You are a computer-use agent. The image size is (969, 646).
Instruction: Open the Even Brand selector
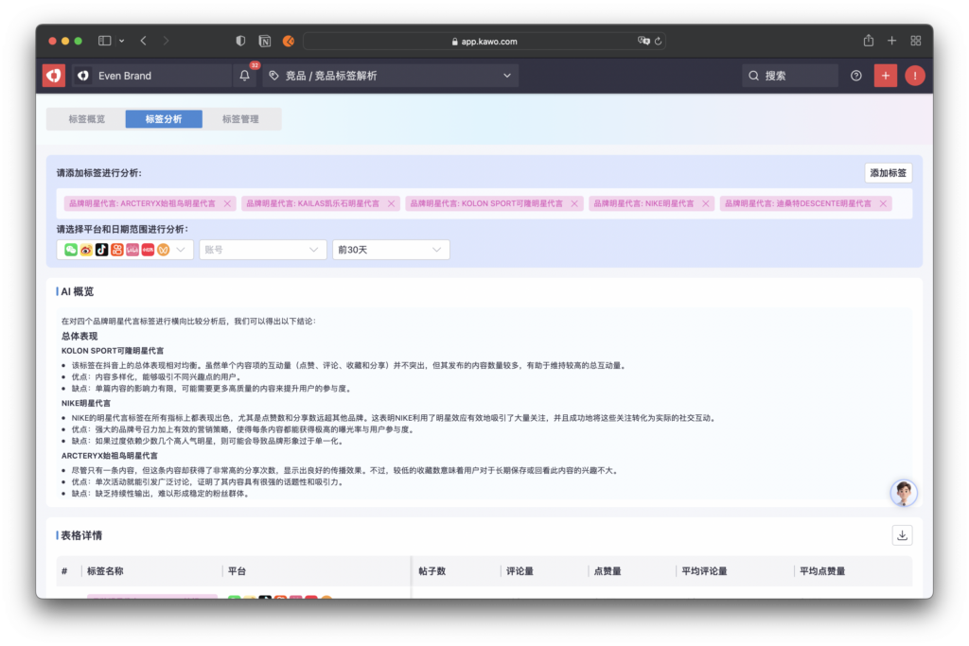(x=151, y=76)
